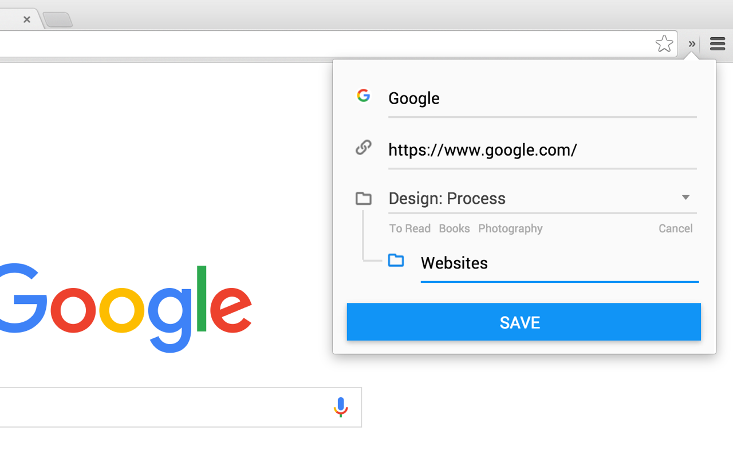Viewport: 733px width, 458px height.
Task: Click the folder icon next to Design: Process
Action: pos(363,198)
